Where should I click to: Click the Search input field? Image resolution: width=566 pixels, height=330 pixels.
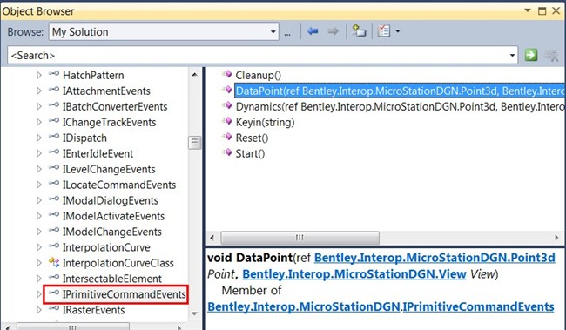tap(262, 56)
